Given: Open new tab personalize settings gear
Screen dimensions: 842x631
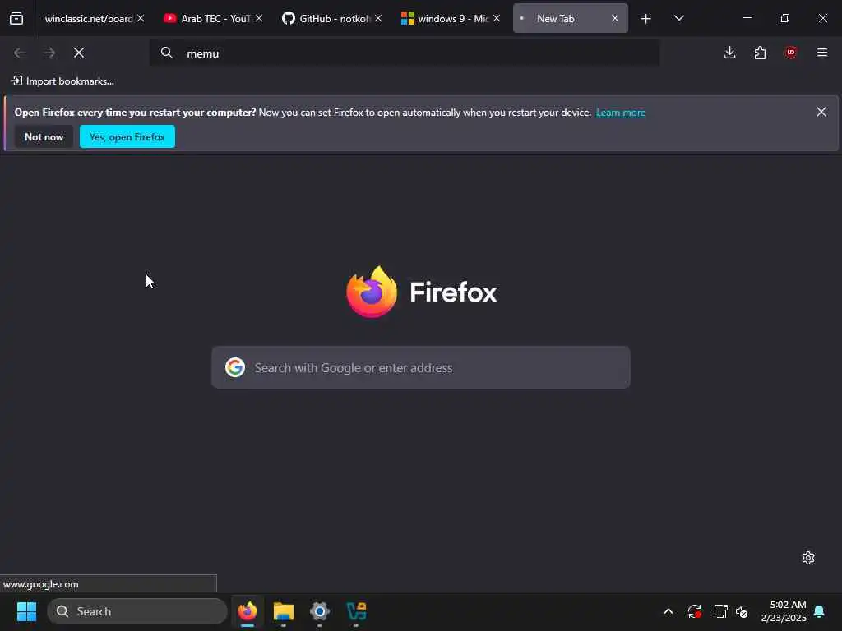Looking at the screenshot, I should point(808,558).
